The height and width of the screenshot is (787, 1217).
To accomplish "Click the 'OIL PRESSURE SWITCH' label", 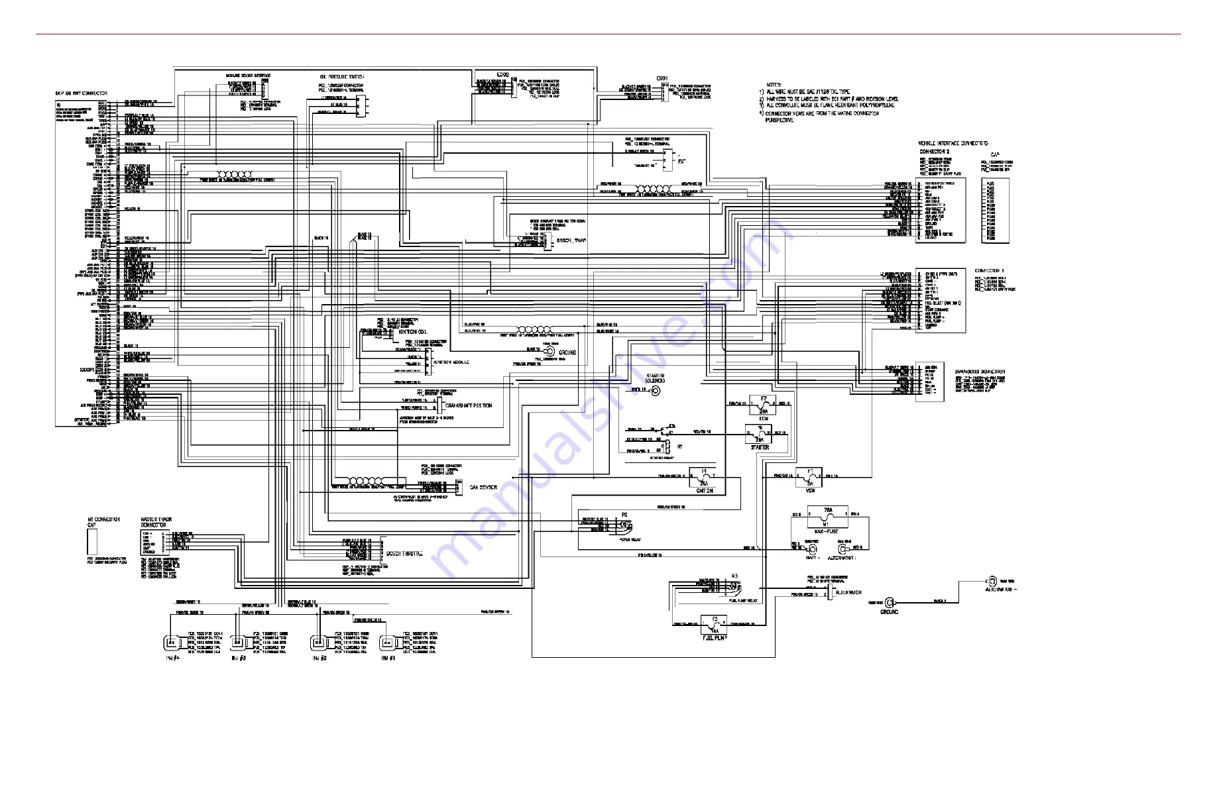I will pos(342,78).
